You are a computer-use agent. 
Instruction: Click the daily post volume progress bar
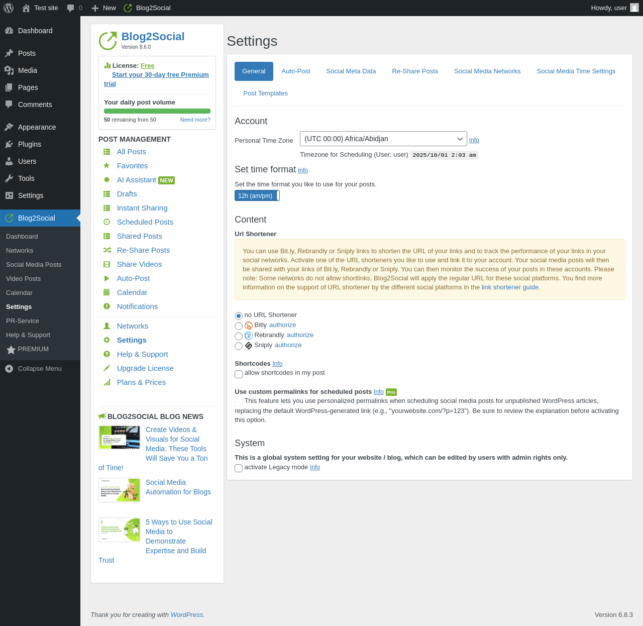pyautogui.click(x=157, y=111)
